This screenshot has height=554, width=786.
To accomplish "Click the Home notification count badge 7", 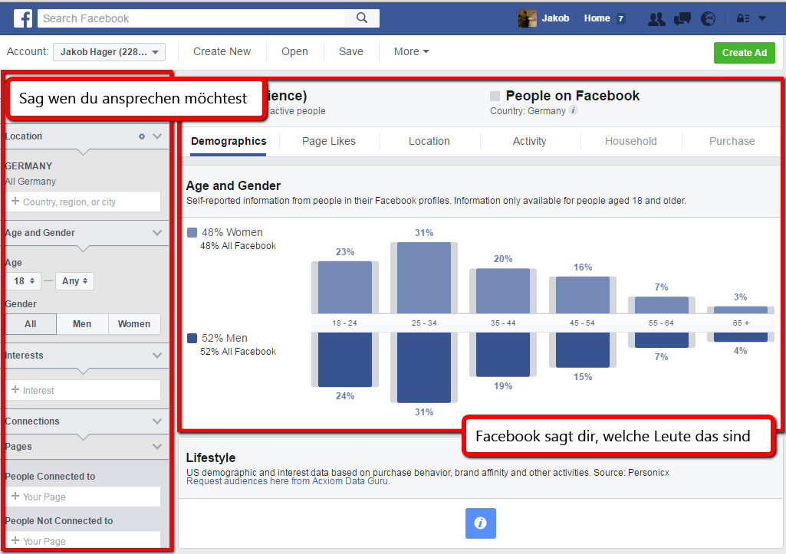I will [x=620, y=18].
